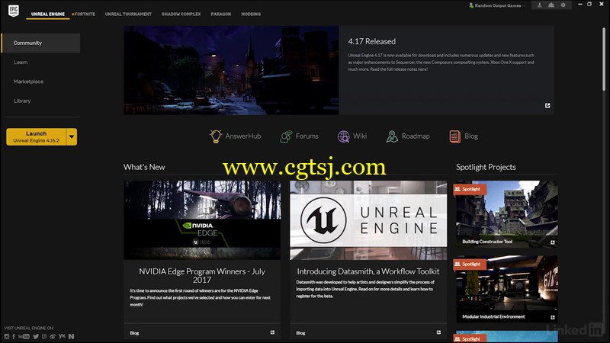Open external link icon on Building Constructor Tool
This screenshot has height=343, width=610.
click(x=552, y=242)
